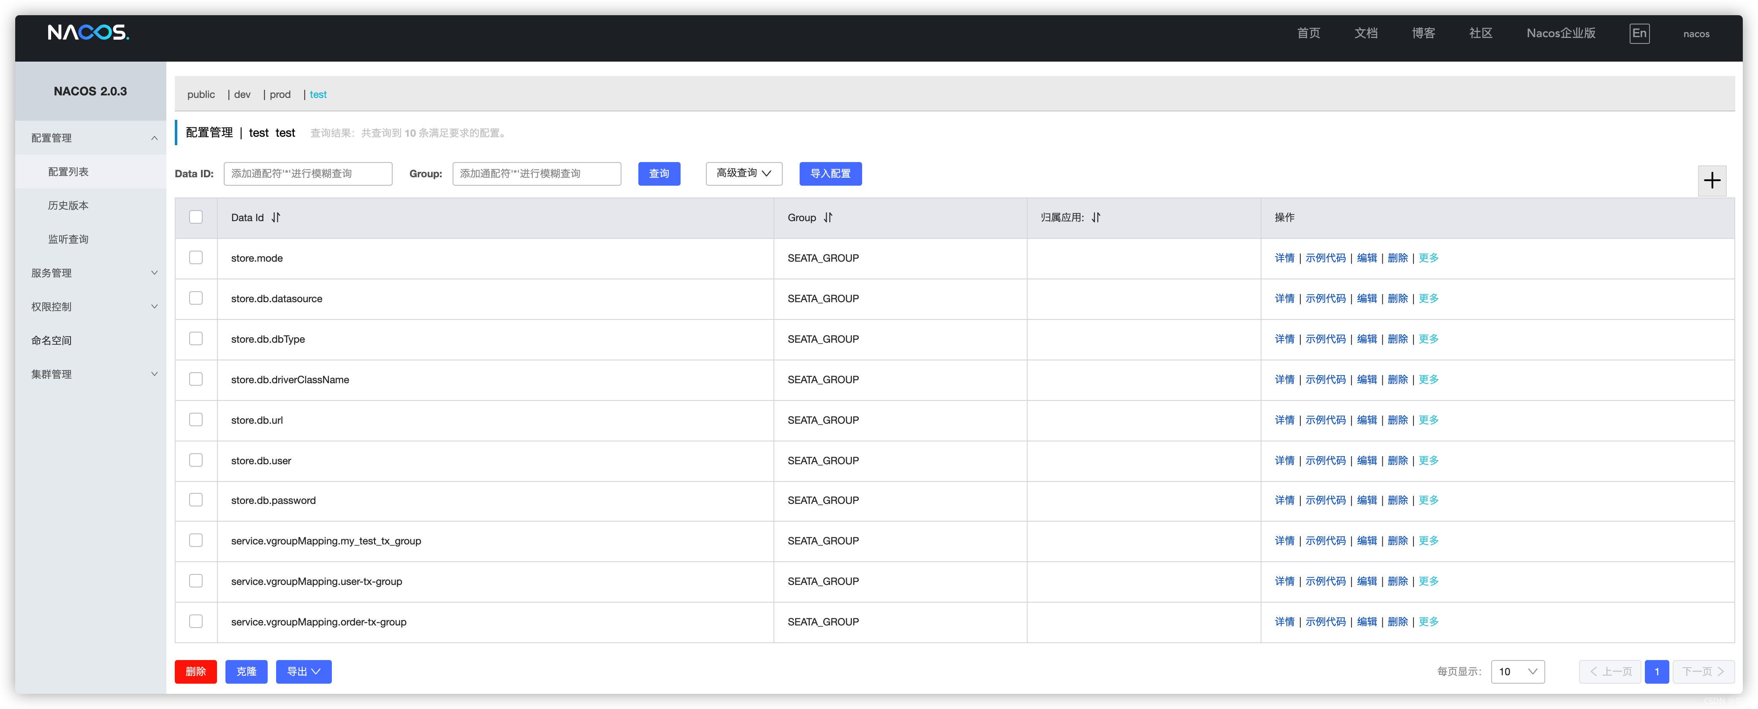
Task: Focus the Group search field
Action: (537, 173)
